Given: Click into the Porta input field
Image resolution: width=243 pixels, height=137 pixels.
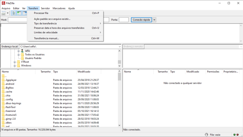Looking at the screenshot, I should click(124, 20).
